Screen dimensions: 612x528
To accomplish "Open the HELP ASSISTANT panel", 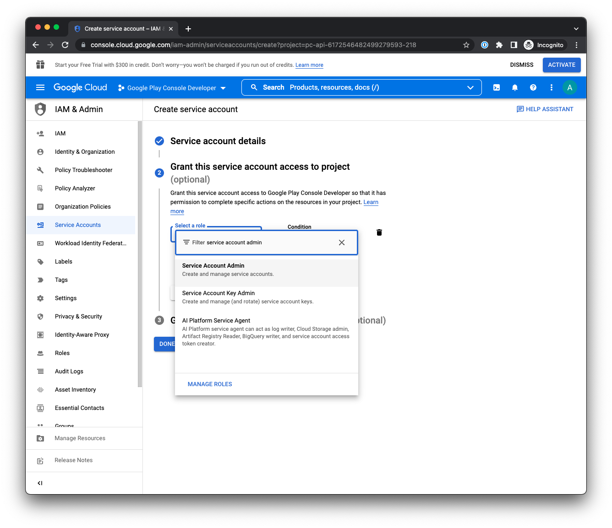I will [x=545, y=109].
